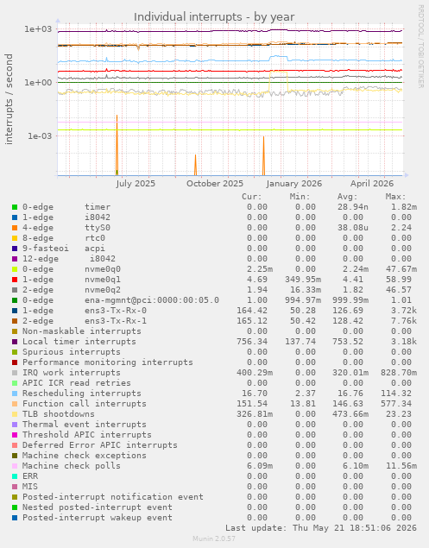Click the orange 4-edge ttyS0 legend swatch

pos(15,228)
